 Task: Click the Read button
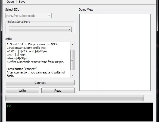point(58,91)
